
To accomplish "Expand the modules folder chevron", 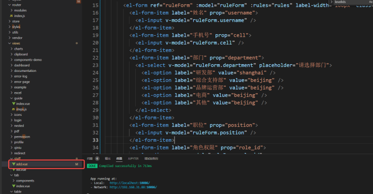I will [x=11, y=10].
